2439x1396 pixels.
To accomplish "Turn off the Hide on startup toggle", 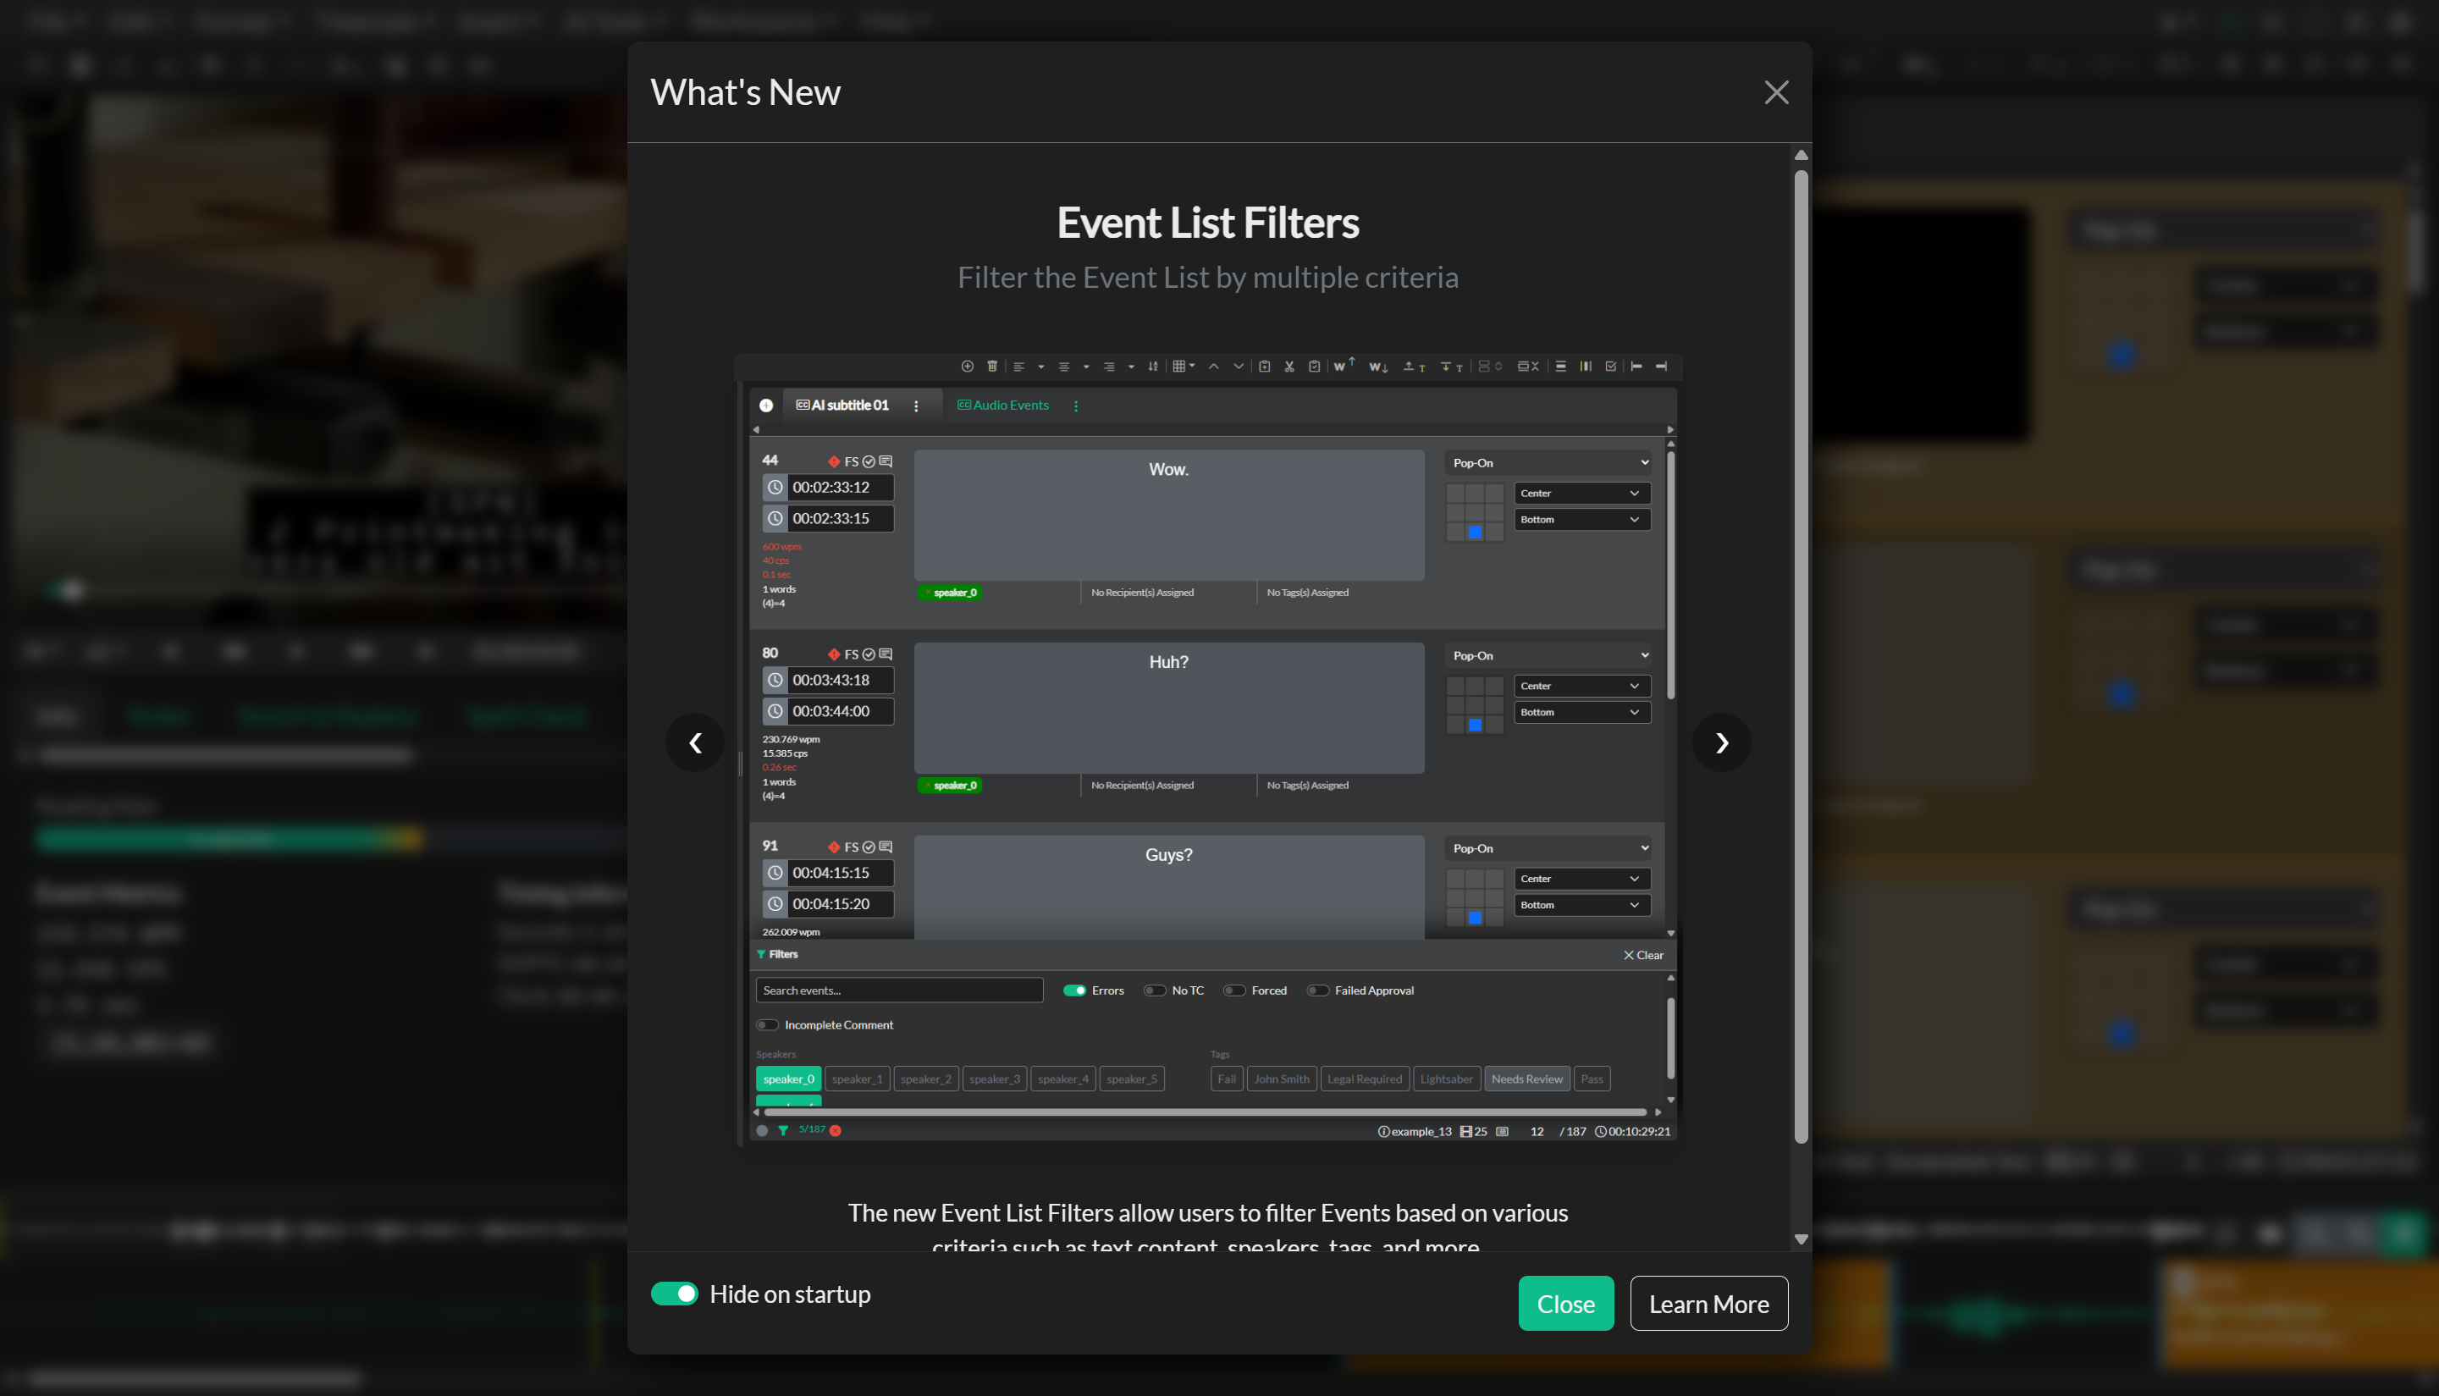I will tap(674, 1294).
